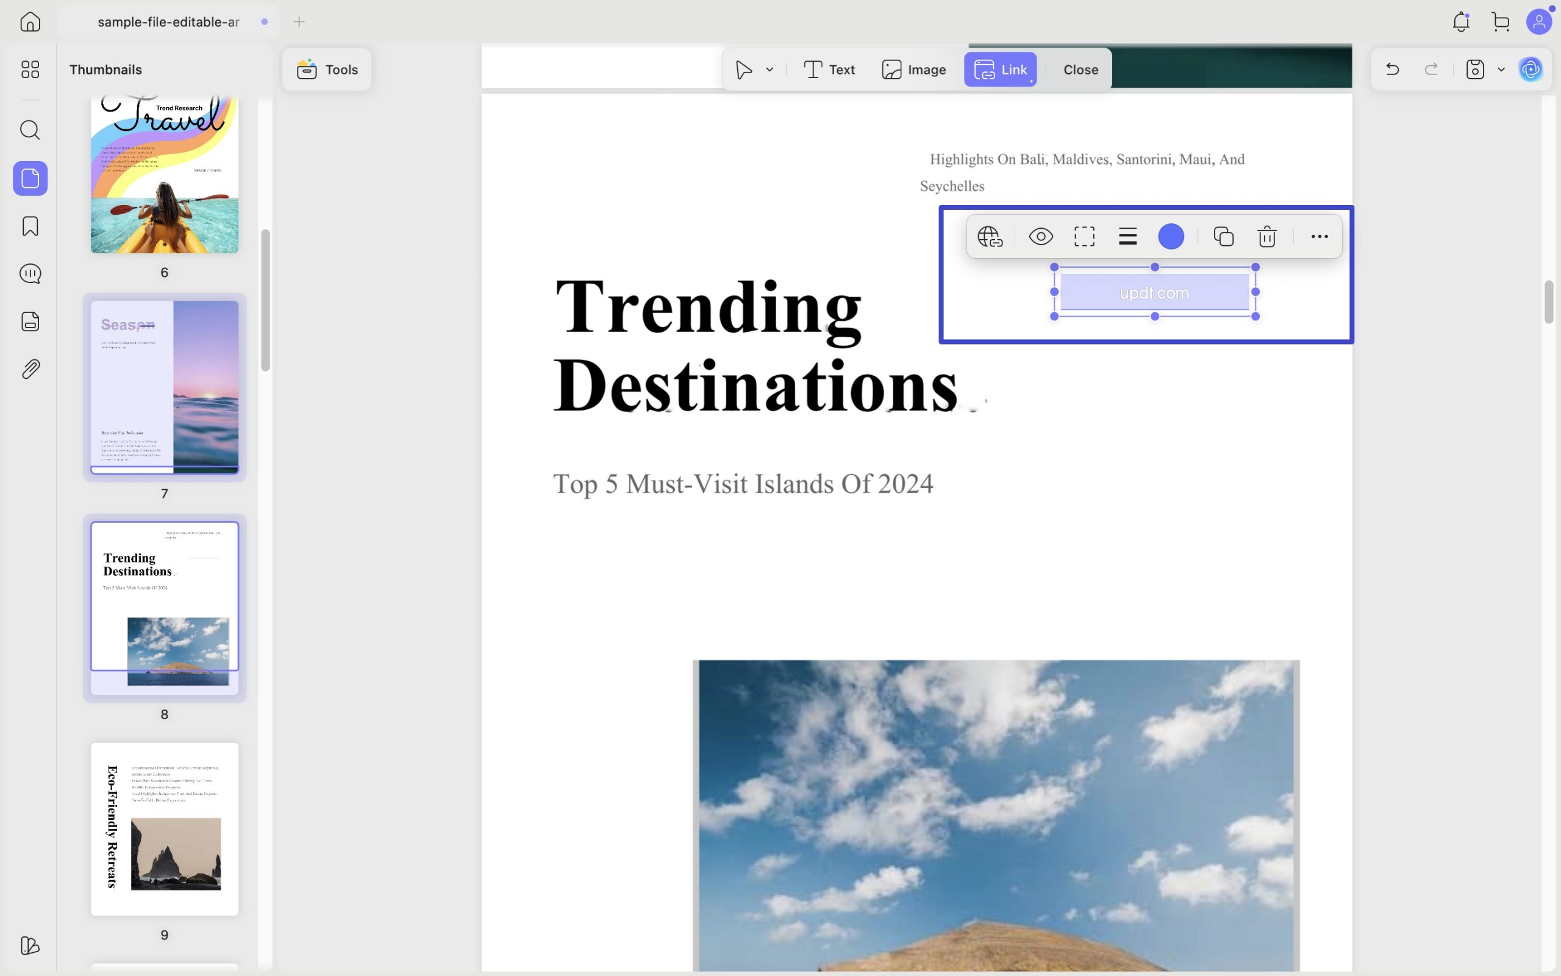Screen dimensions: 1561x976
Task: Copy the link with duplicate icon
Action: (x=1223, y=237)
